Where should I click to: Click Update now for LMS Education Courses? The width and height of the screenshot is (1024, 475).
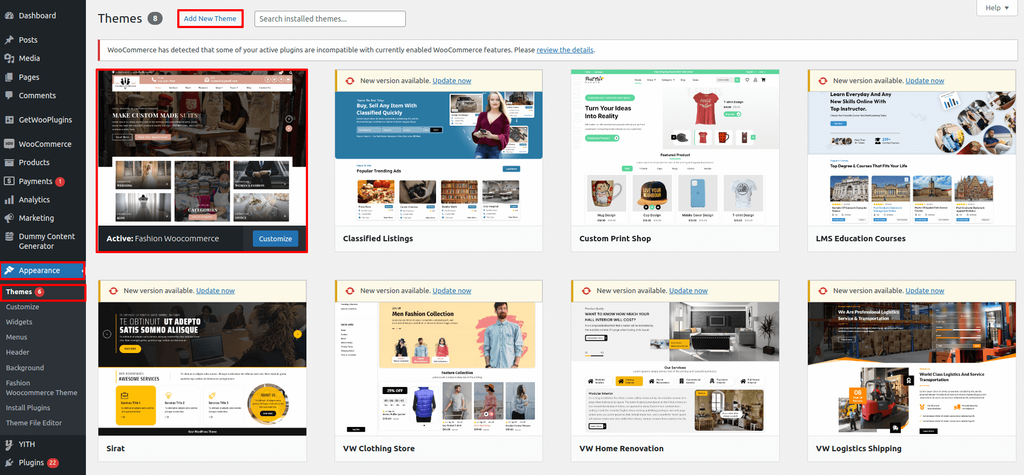coord(925,81)
